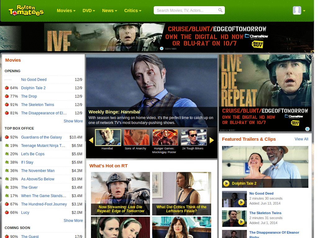Click fresh tomato icon beside Skeleton Twins 91%
Image resolution: width=318 pixels, height=238 pixels.
coord(7,104)
